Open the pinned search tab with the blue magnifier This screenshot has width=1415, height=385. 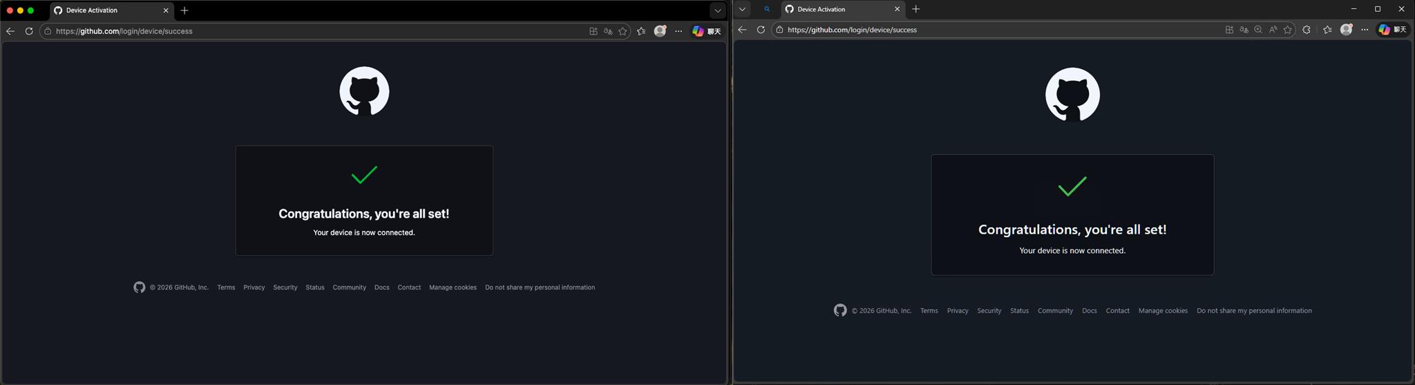coord(767,9)
